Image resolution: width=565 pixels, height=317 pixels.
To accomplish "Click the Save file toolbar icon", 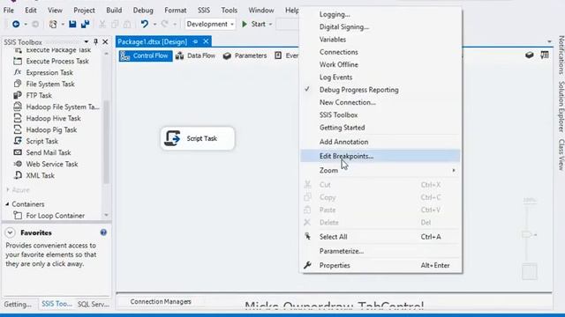I will 72,24.
